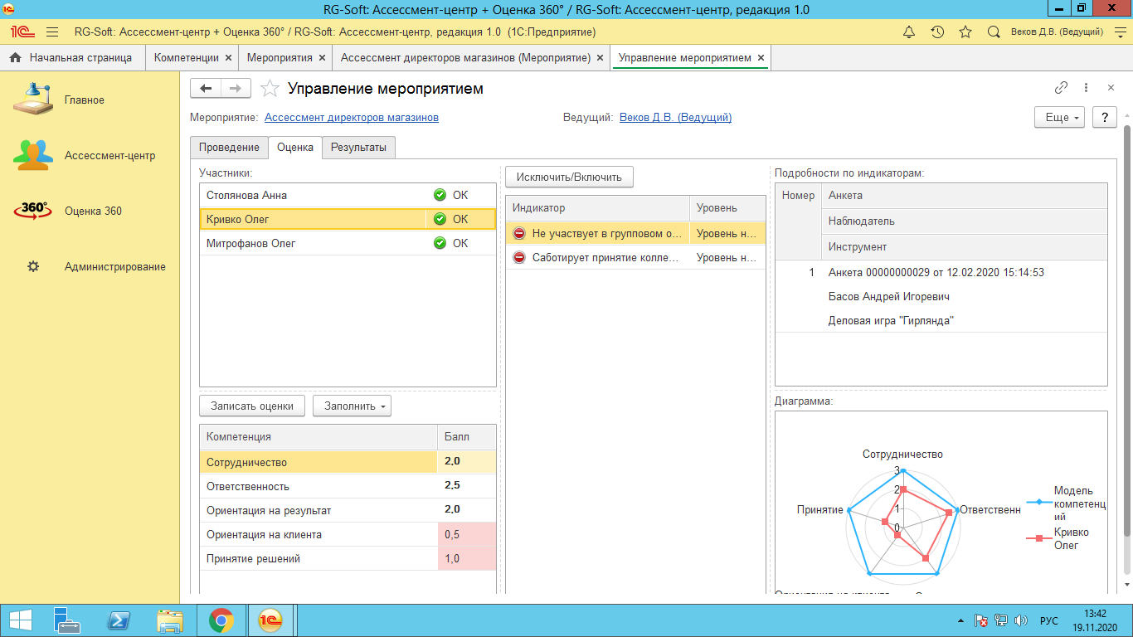Sort by the Балл column header
The image size is (1133, 637).
[467, 437]
